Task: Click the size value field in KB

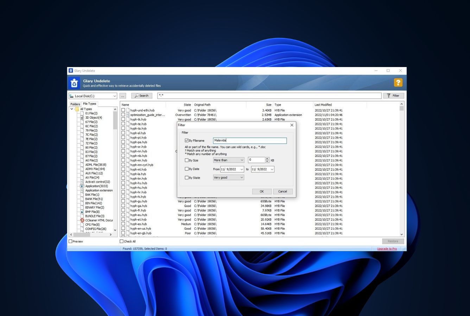Action: [256, 160]
